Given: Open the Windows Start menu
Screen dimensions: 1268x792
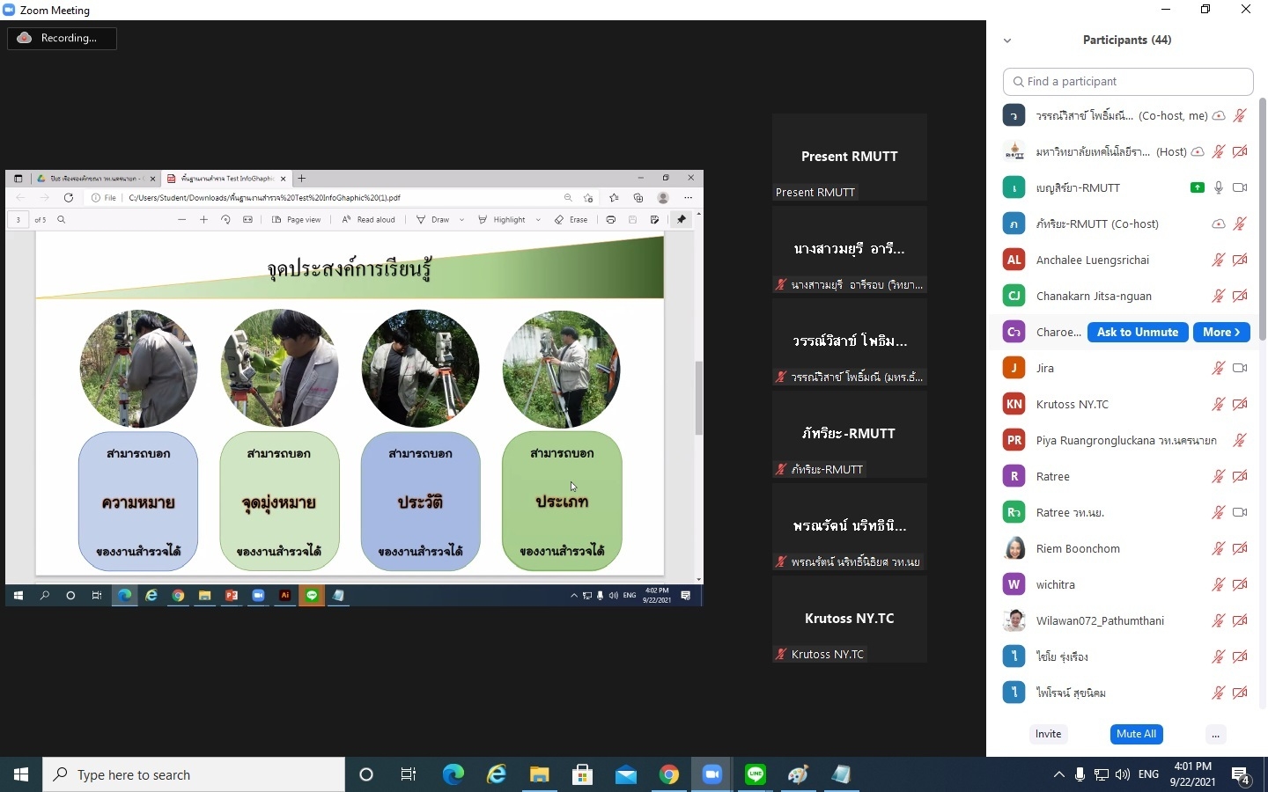Looking at the screenshot, I should click(x=21, y=774).
